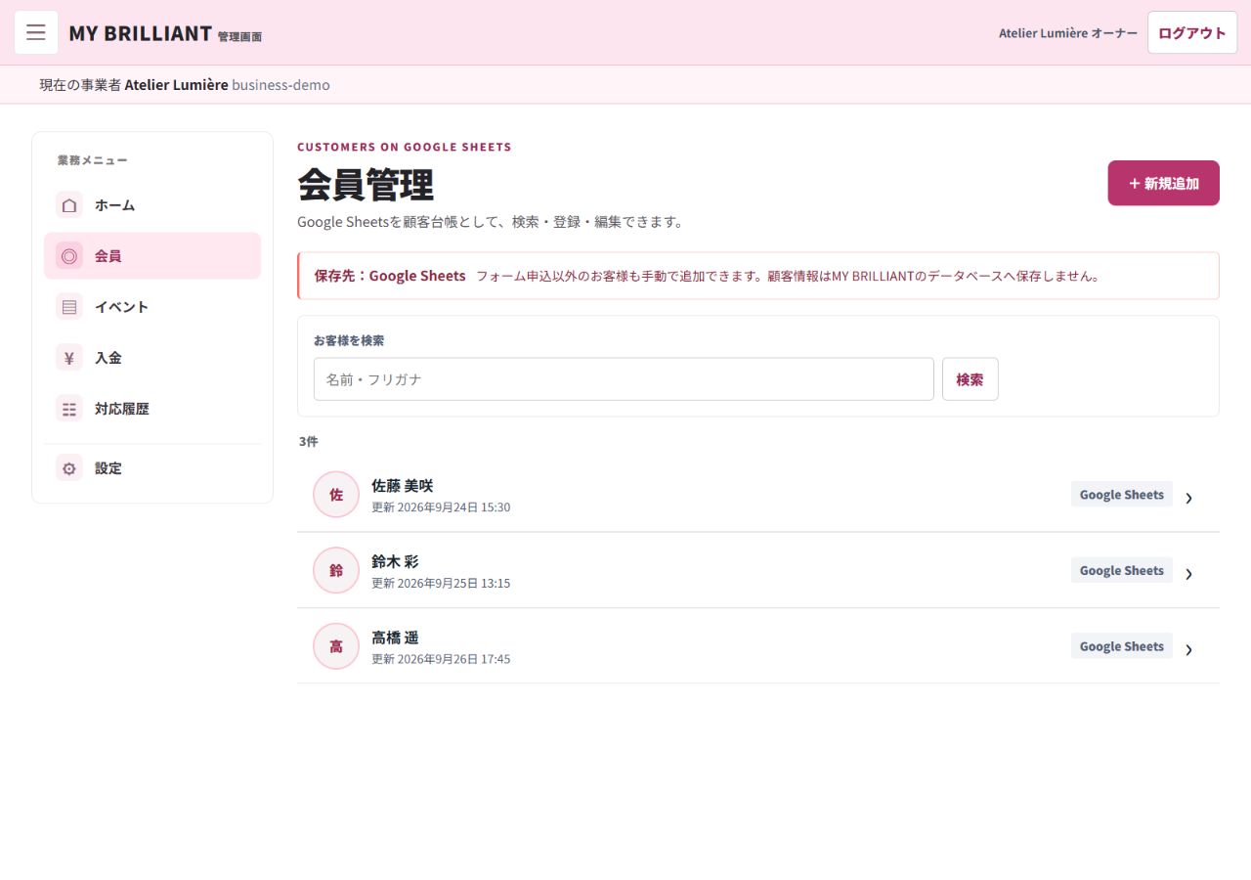Click the yen payment icon

pyautogui.click(x=69, y=358)
